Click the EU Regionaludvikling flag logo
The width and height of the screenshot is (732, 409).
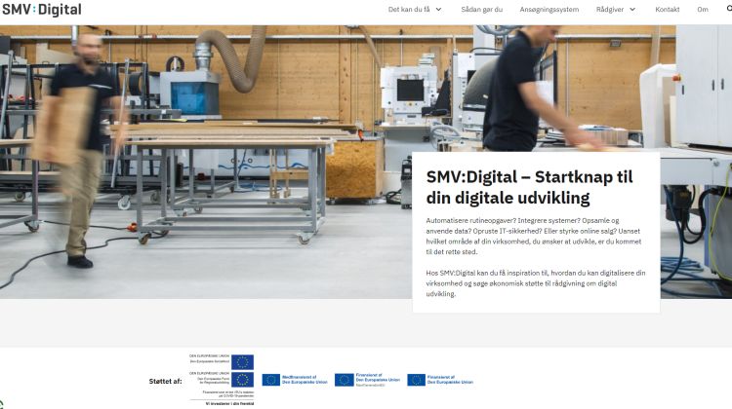pos(242,380)
